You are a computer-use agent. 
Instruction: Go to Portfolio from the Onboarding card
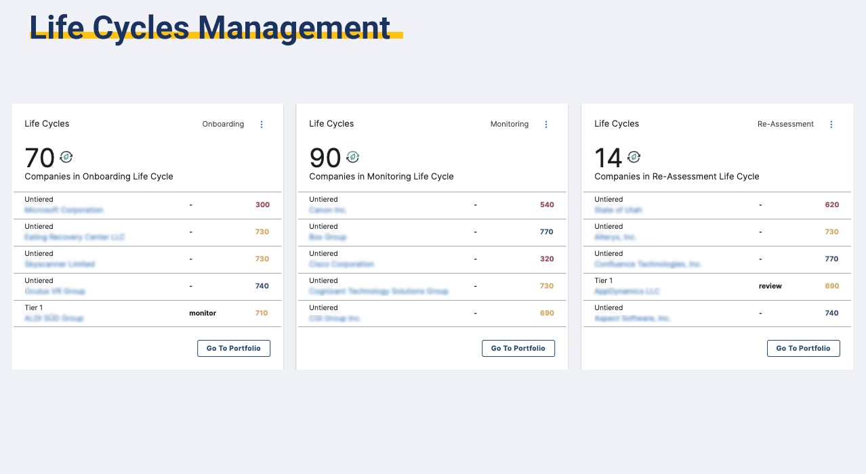pos(234,348)
